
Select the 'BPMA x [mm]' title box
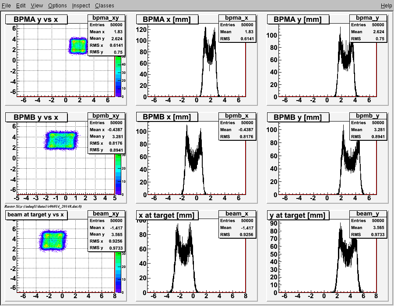click(x=167, y=19)
